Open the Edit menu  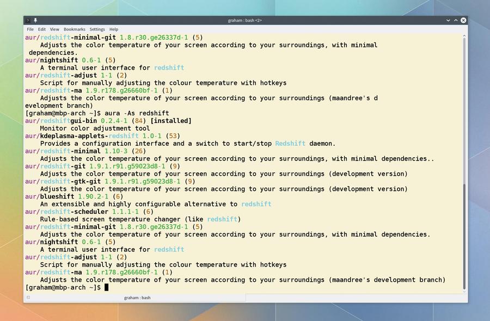tap(42, 29)
